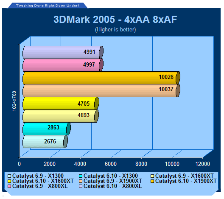Select the pink Catalyst 6.9 - X800XL swatch
This screenshot has height=199, width=224.
point(9,186)
